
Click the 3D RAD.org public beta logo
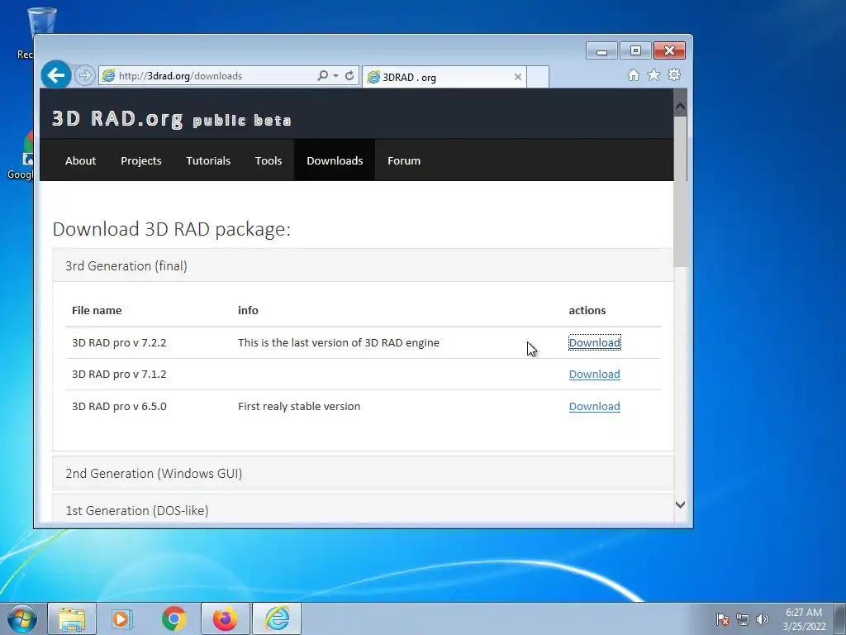[x=171, y=119]
